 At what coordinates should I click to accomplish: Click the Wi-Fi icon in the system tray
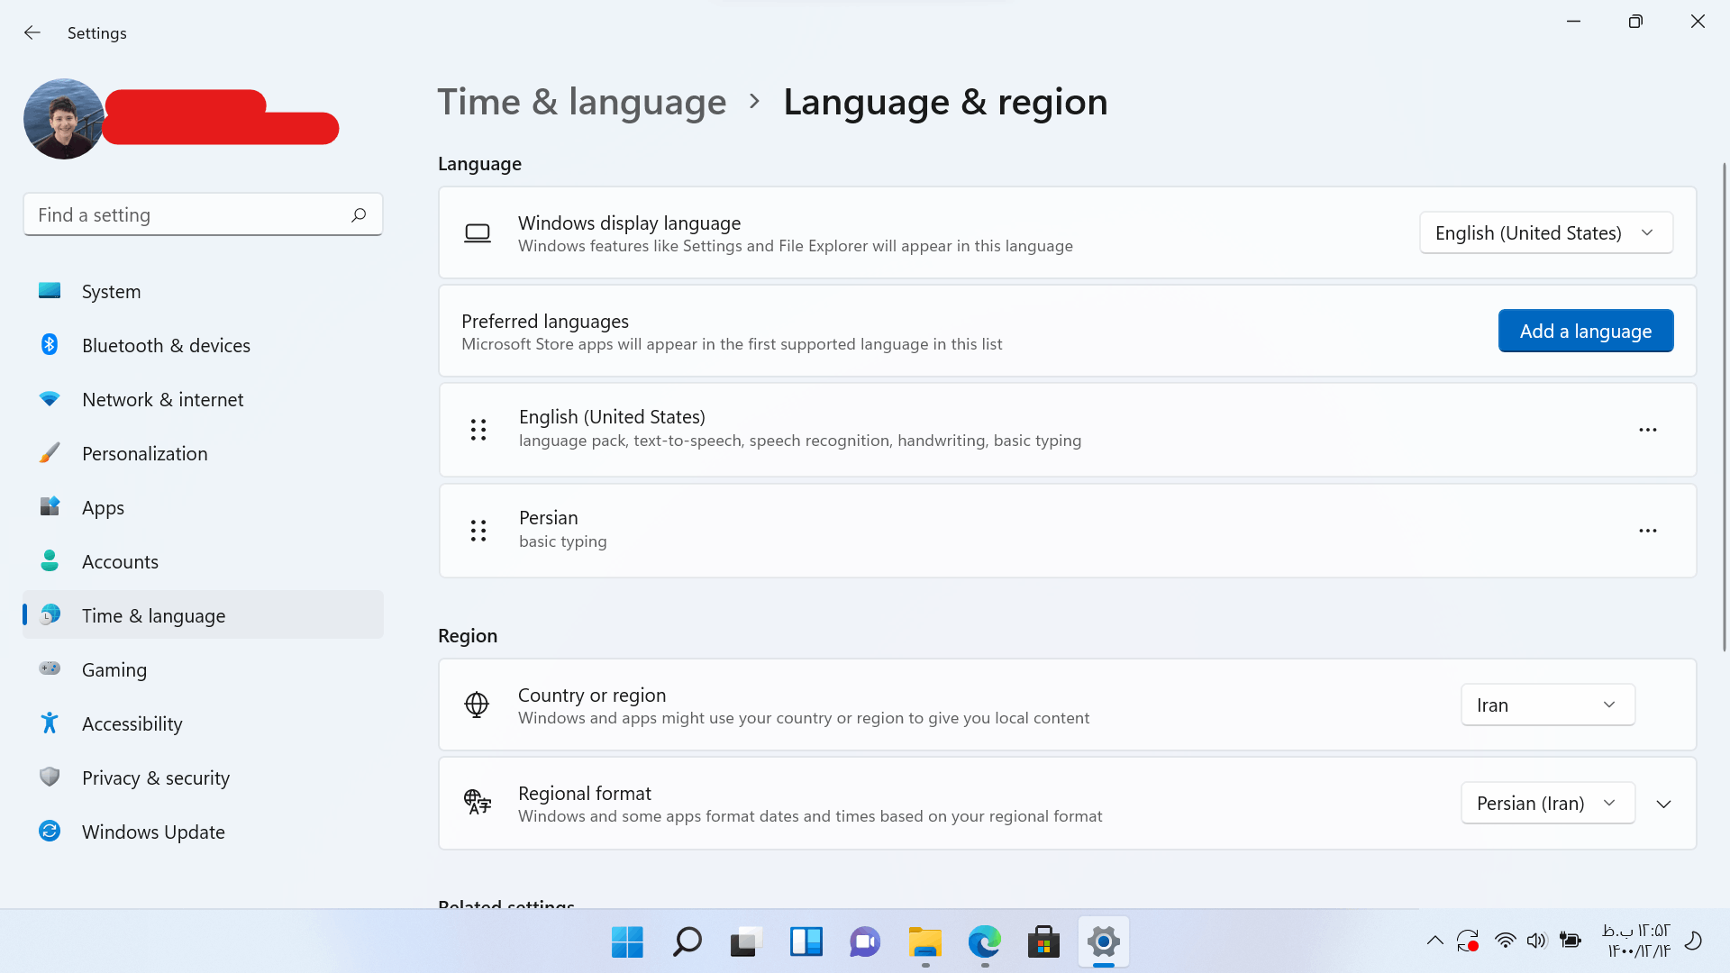coord(1505,941)
